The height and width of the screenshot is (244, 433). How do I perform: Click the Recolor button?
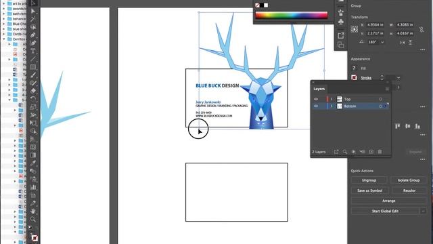409,190
